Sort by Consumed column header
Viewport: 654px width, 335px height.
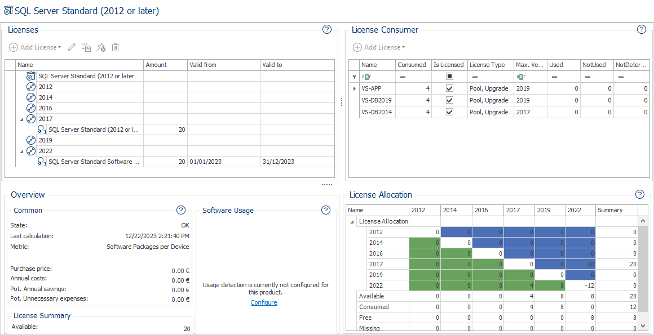pyautogui.click(x=412, y=65)
